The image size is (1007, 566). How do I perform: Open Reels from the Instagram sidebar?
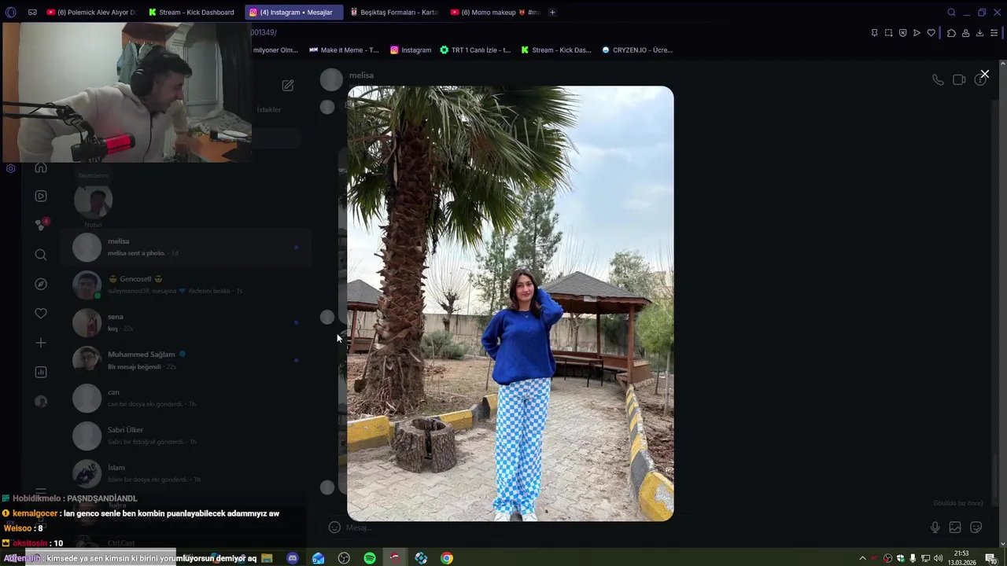pyautogui.click(x=41, y=196)
